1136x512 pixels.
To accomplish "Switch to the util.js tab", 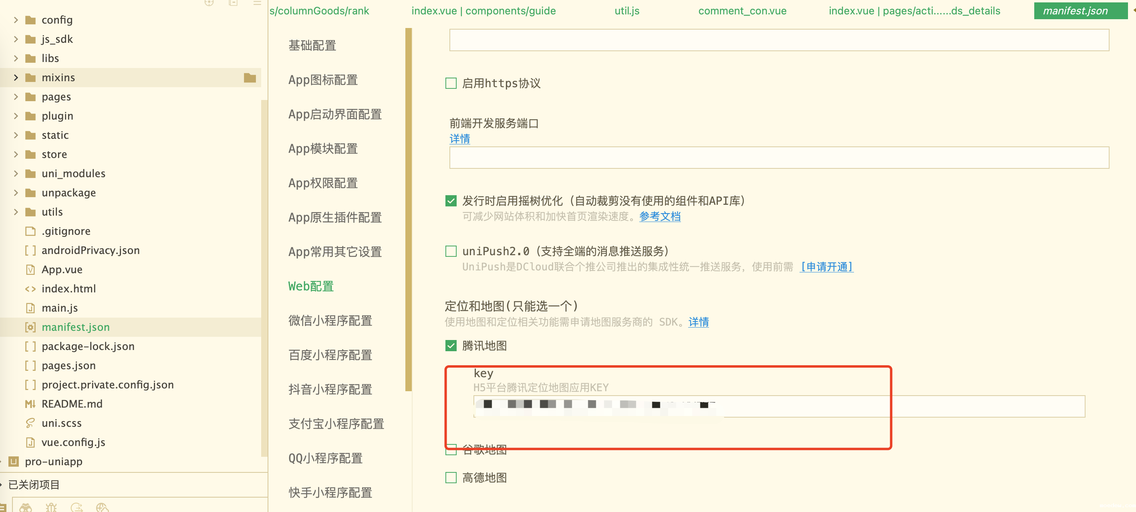I will point(626,11).
